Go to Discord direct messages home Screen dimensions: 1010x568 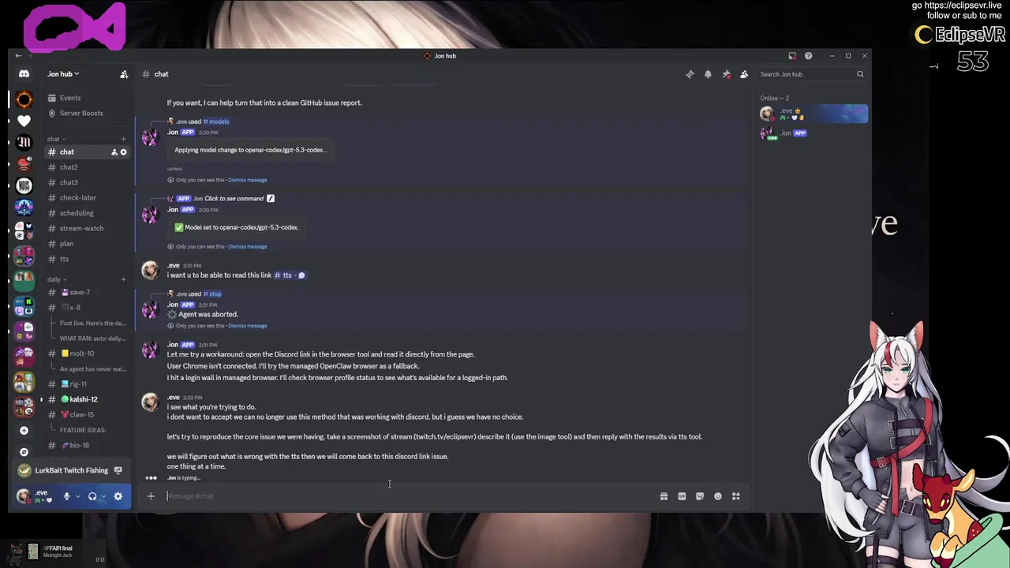tap(24, 74)
